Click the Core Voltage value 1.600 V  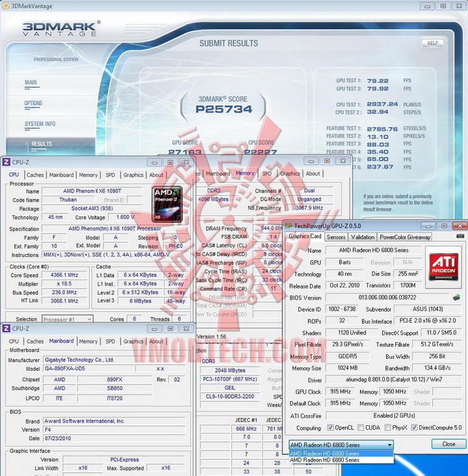125,217
